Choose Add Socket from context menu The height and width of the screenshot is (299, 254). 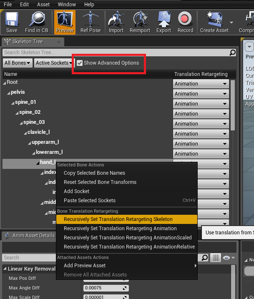(x=127, y=191)
